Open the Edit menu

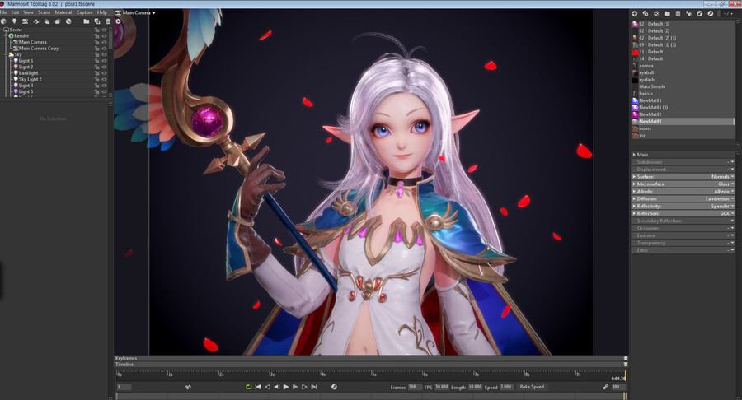pyautogui.click(x=15, y=12)
